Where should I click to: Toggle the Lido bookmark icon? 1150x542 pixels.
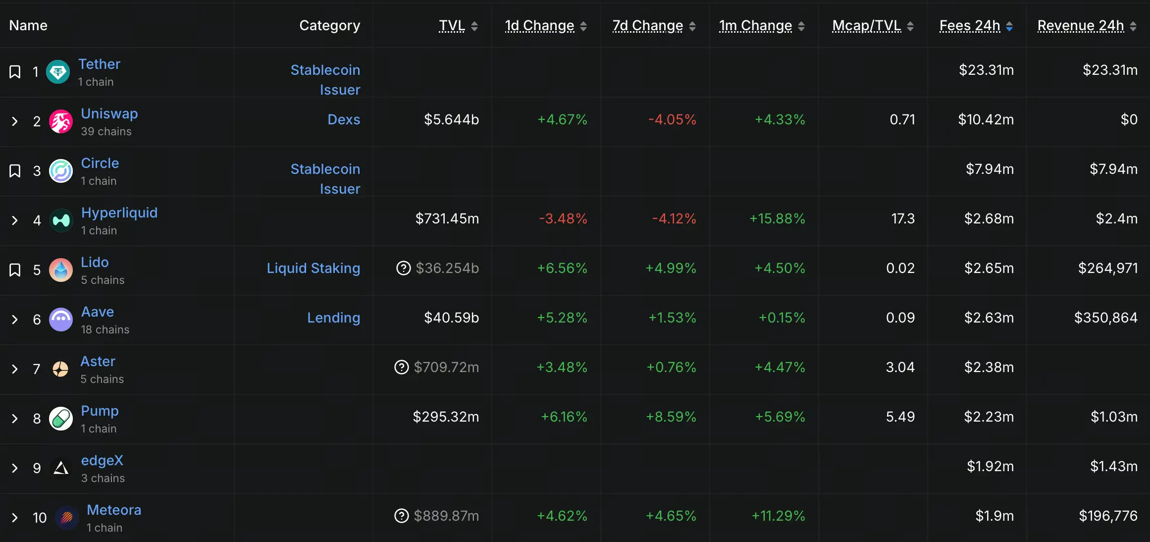tap(15, 270)
